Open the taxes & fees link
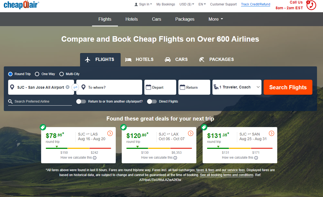This screenshot has height=197, width=323. click(205, 170)
